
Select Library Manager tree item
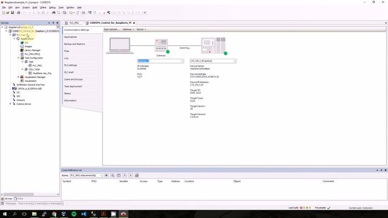pos(32,50)
